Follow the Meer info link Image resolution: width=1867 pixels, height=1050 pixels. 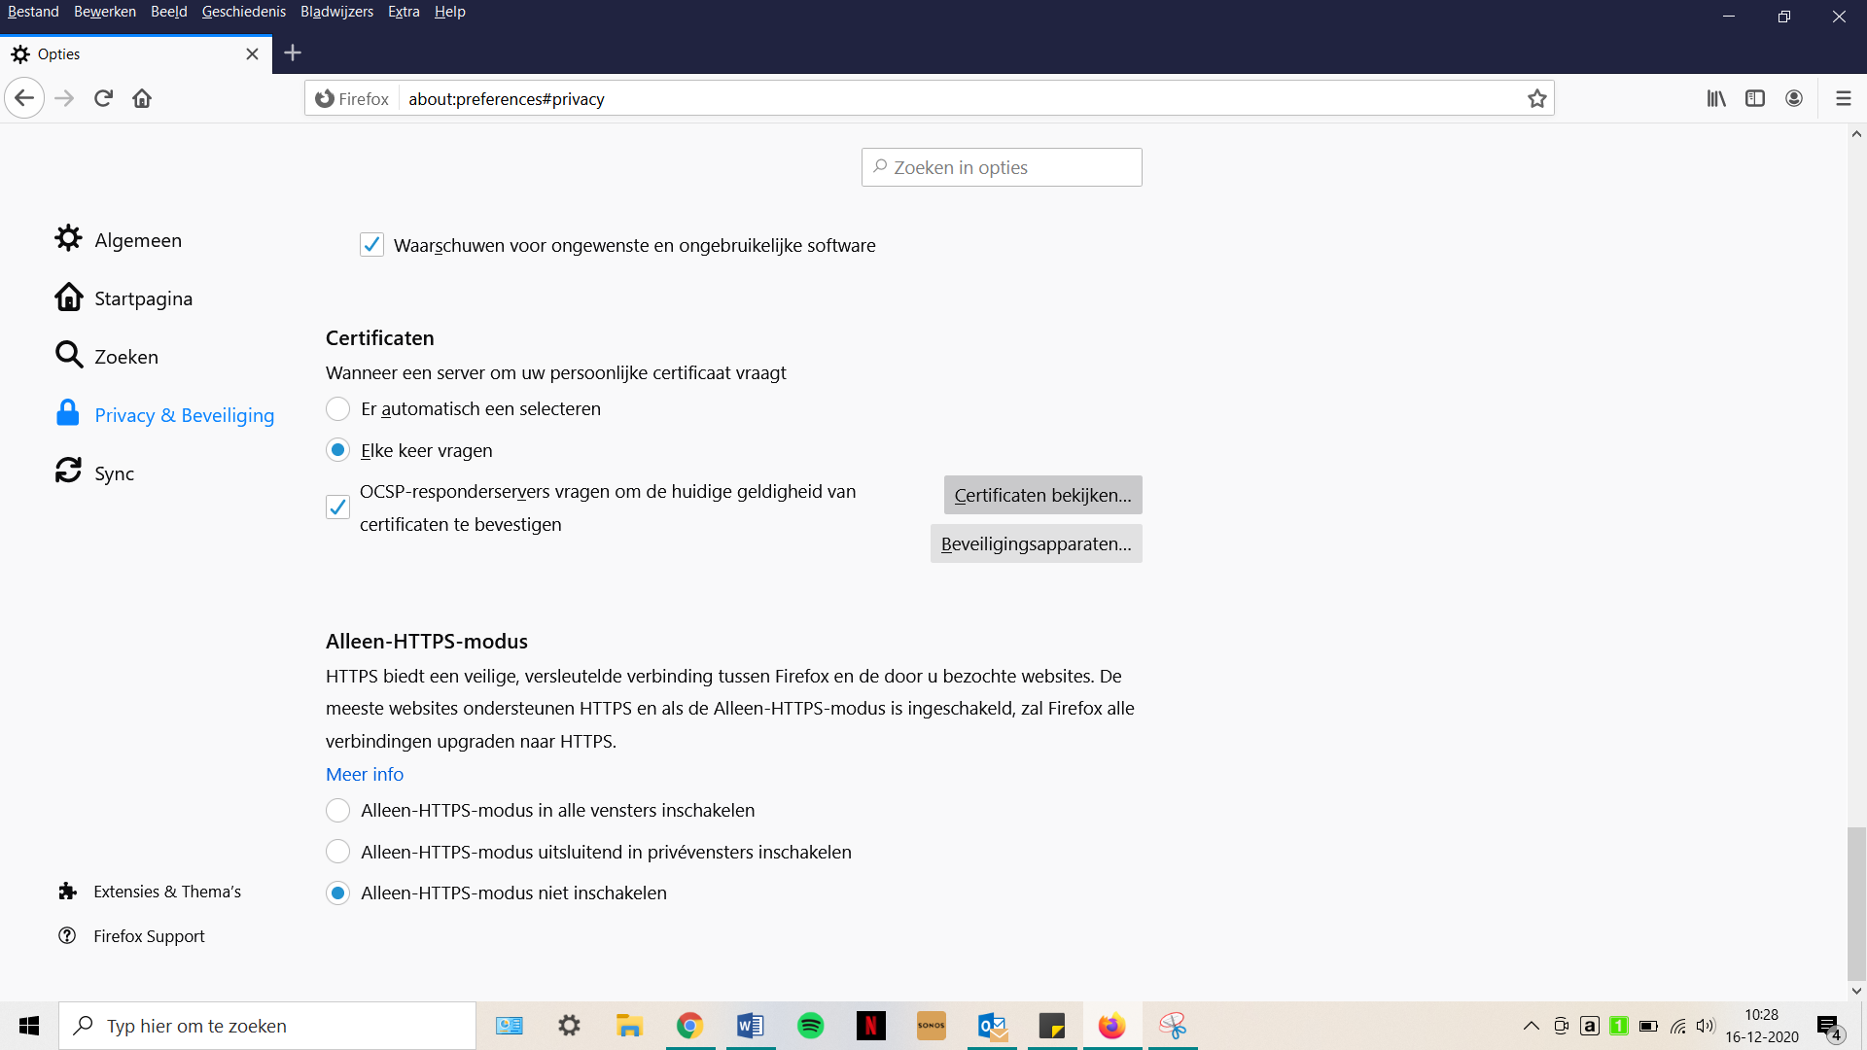click(x=365, y=775)
